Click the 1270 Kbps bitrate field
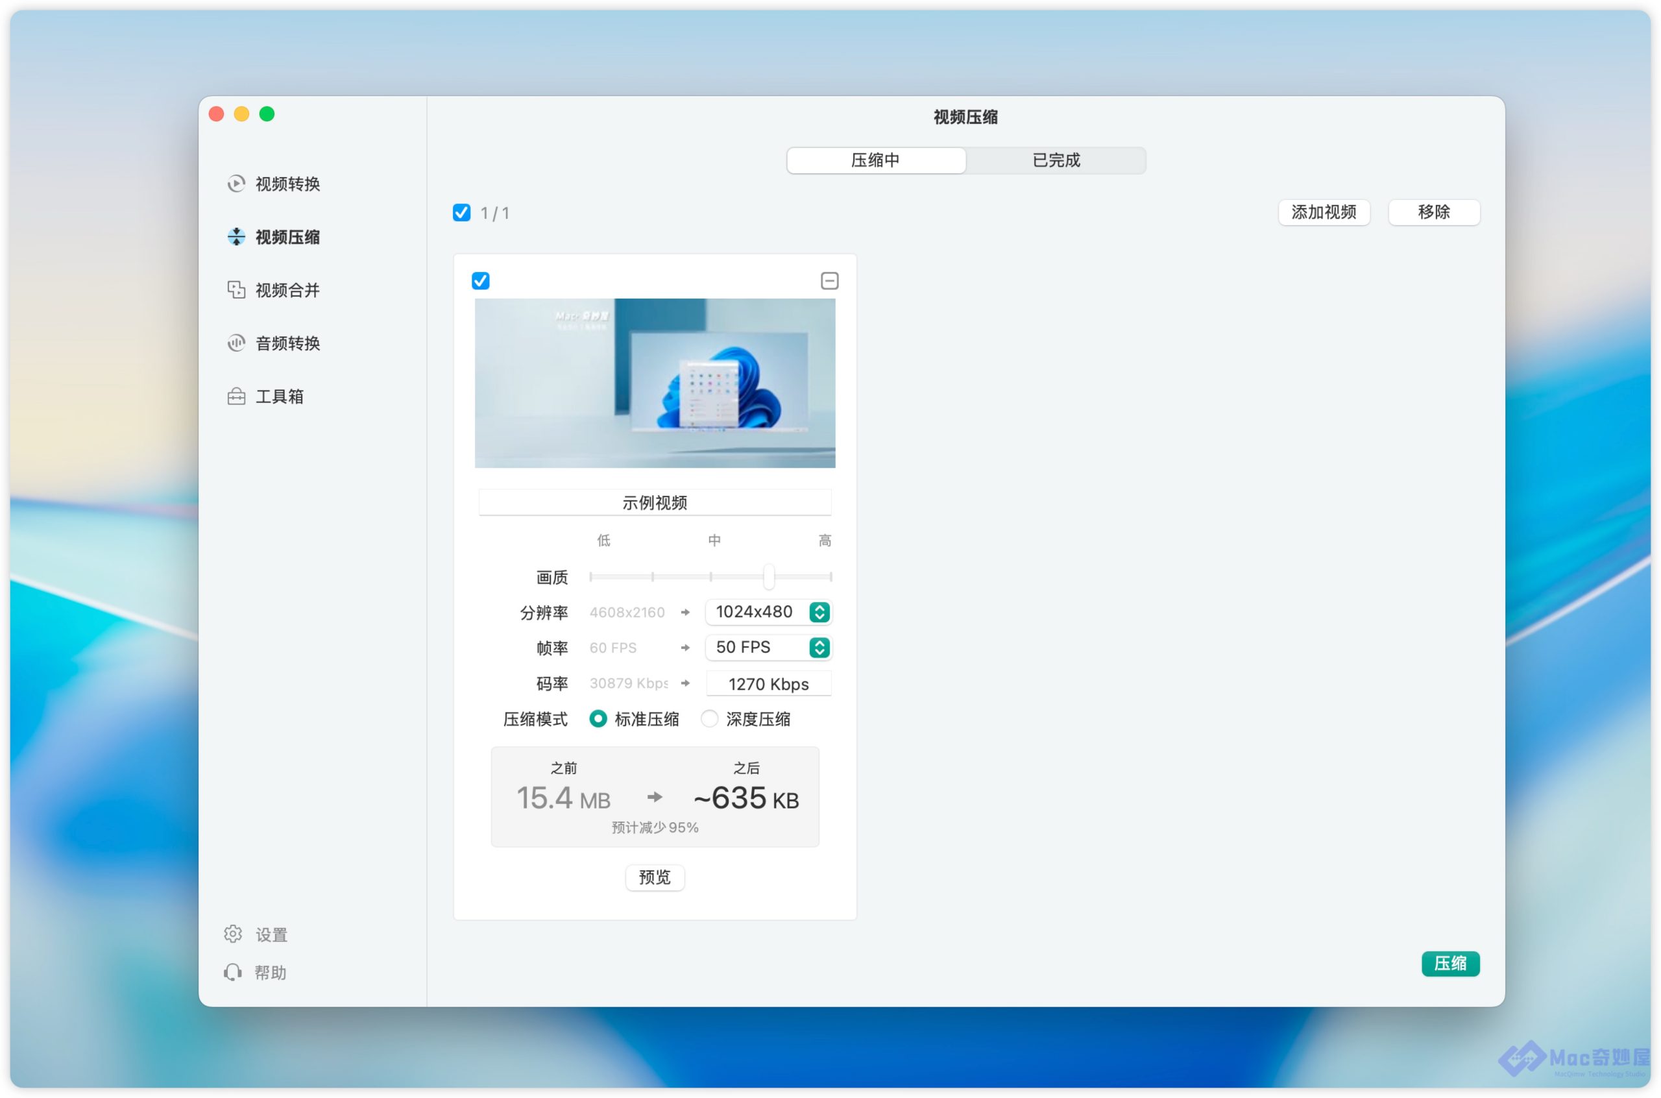 (769, 684)
